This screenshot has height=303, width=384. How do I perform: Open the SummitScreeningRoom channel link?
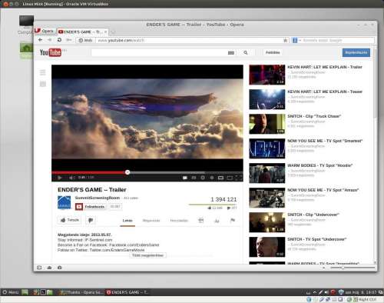click(x=98, y=198)
